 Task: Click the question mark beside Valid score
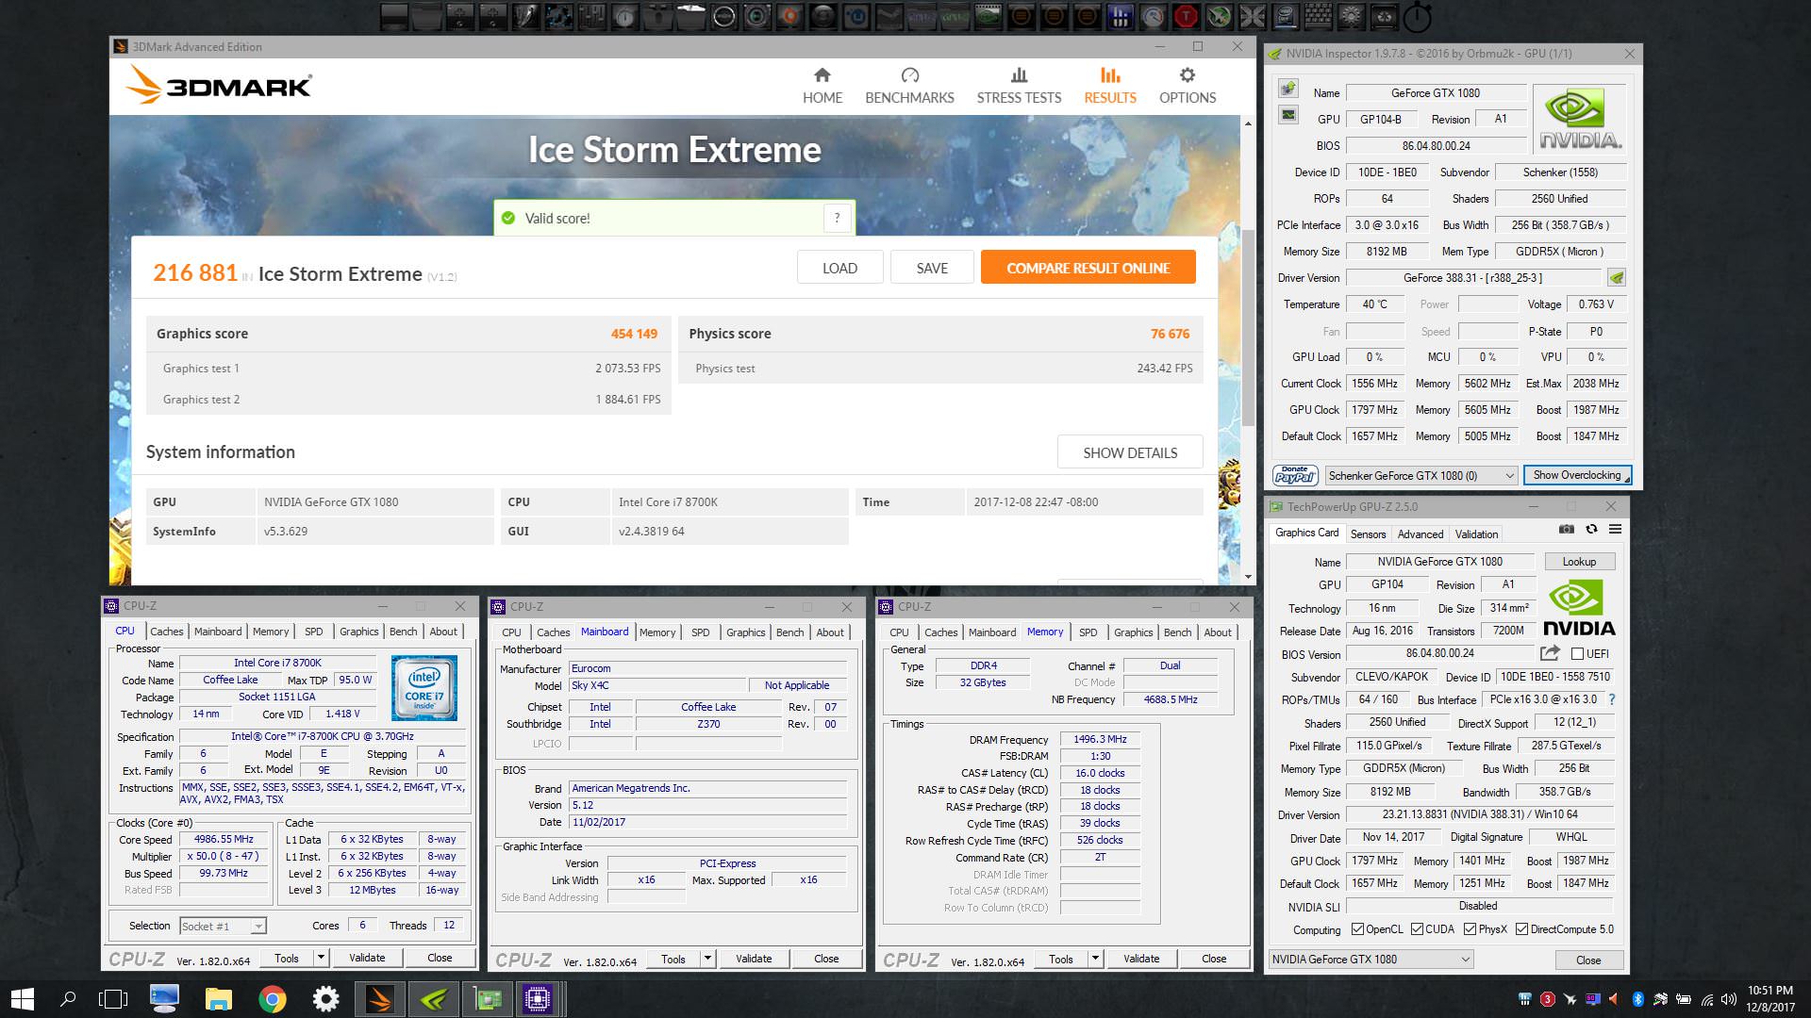pos(837,218)
